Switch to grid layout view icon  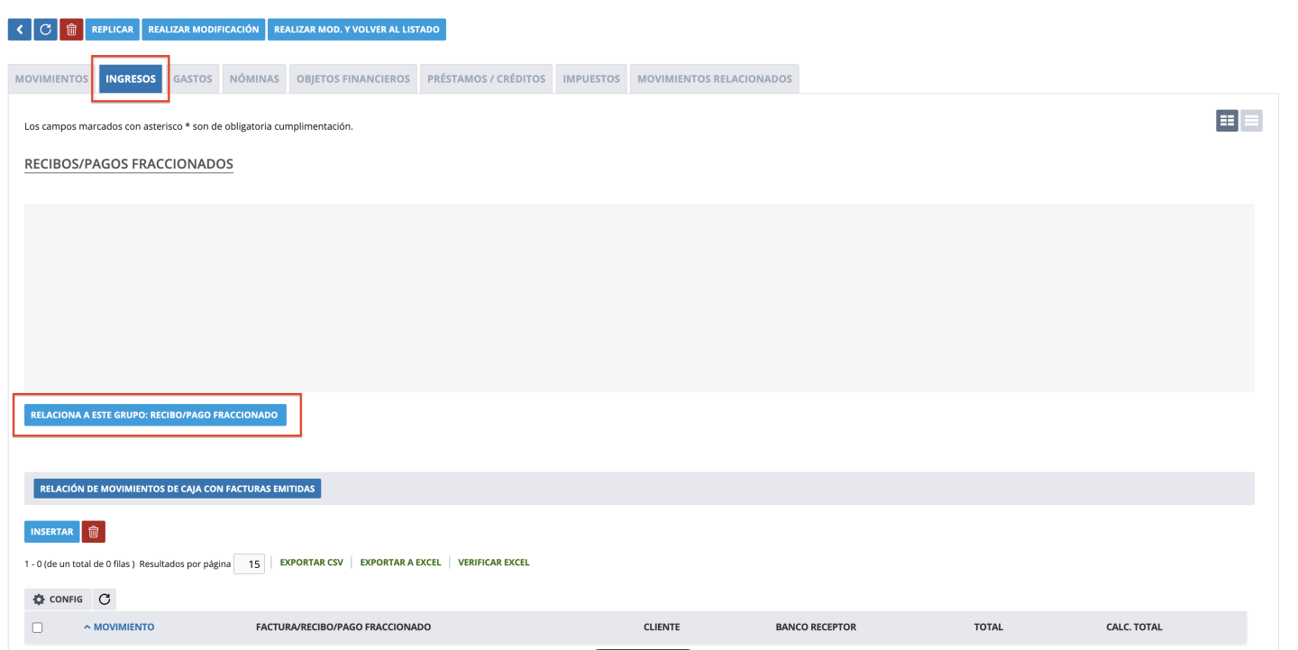point(1226,121)
